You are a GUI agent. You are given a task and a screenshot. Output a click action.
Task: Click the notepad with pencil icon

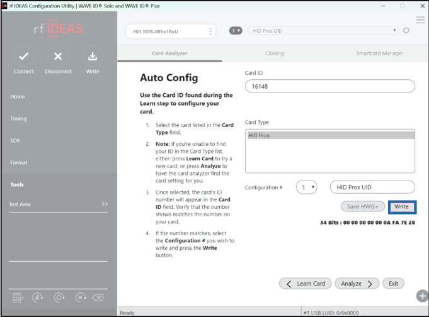coord(18,298)
